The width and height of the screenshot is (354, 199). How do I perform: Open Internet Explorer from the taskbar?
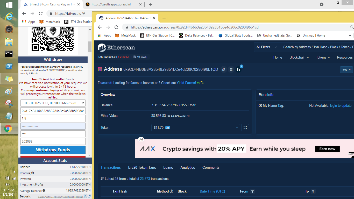(x=9, y=17)
